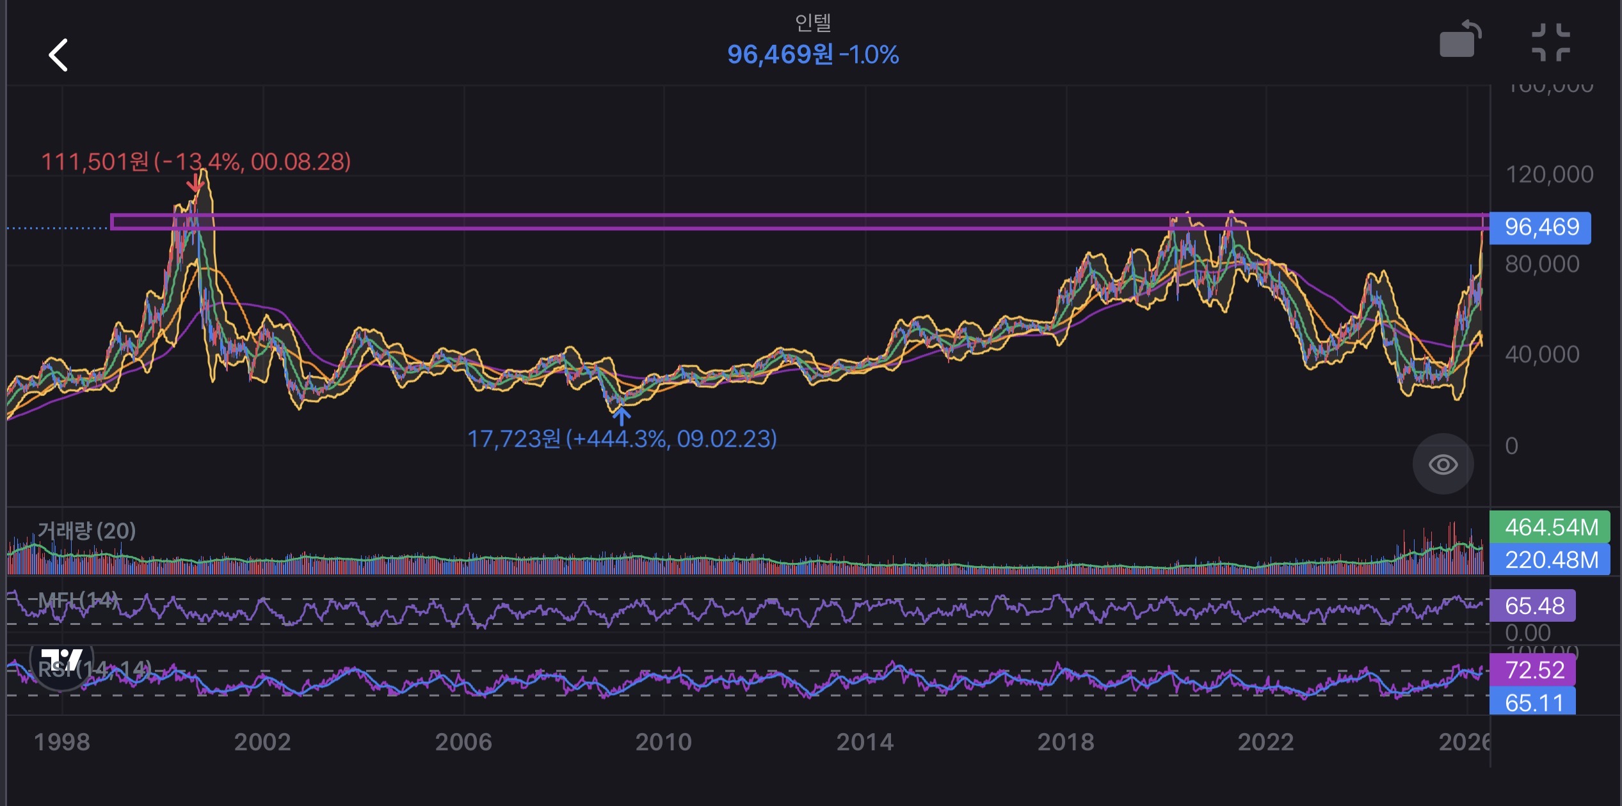Tap the 인텔 stock title
Viewport: 1622px width, 806px height.
pyautogui.click(x=813, y=22)
